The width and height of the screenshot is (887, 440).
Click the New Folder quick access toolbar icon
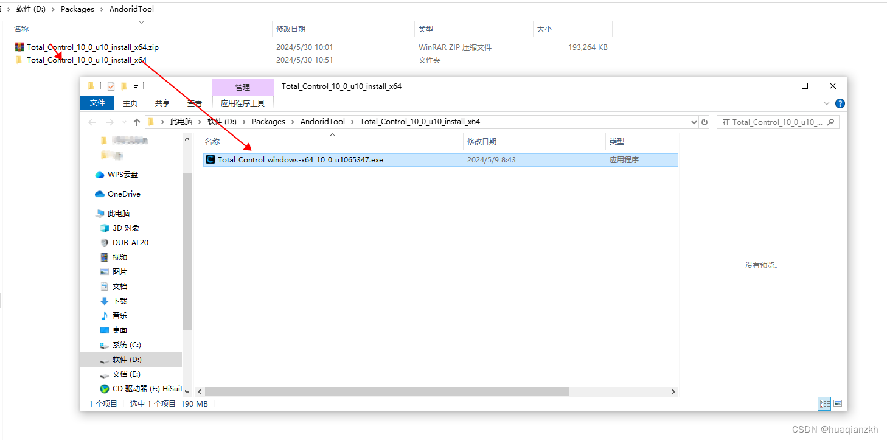124,86
